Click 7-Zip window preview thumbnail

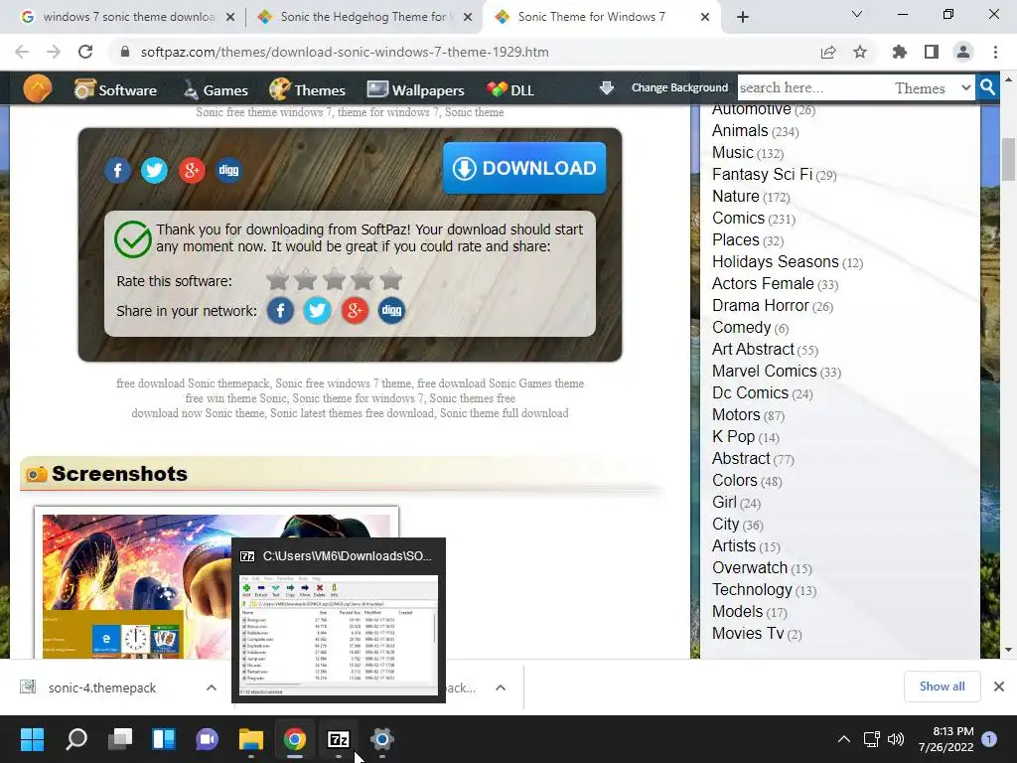pyautogui.click(x=339, y=635)
